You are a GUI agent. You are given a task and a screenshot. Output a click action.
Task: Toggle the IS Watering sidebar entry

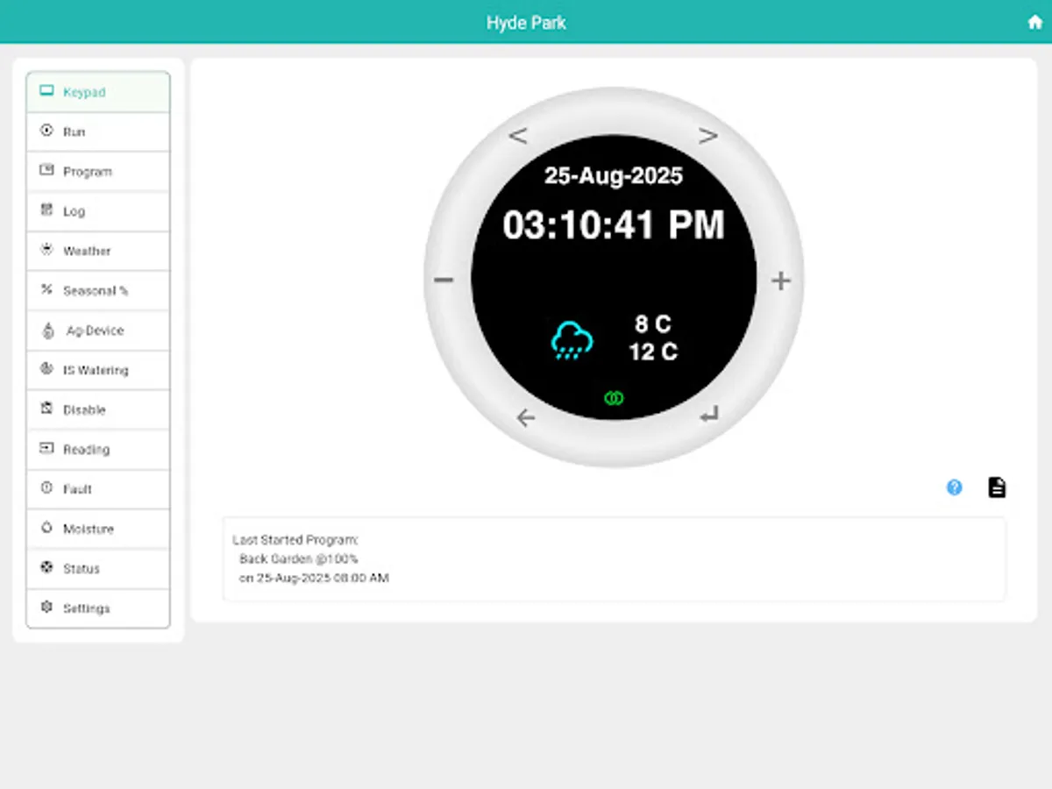pyautogui.click(x=95, y=370)
